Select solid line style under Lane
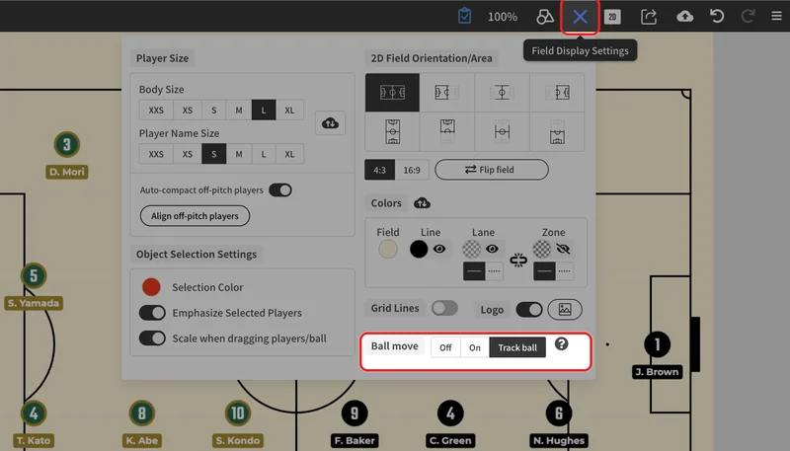 pyautogui.click(x=474, y=270)
